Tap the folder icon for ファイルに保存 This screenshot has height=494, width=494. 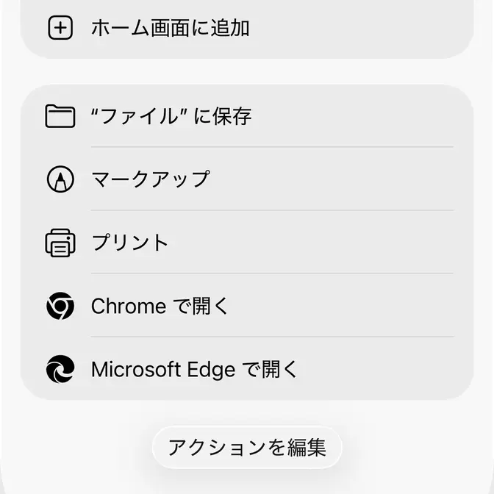pyautogui.click(x=60, y=116)
